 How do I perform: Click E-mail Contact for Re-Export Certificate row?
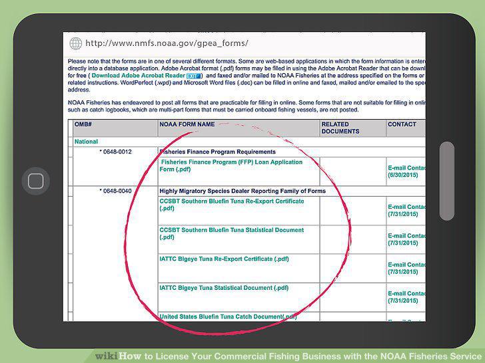point(406,211)
